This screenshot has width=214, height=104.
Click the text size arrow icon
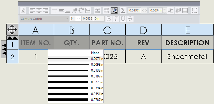(75, 10)
